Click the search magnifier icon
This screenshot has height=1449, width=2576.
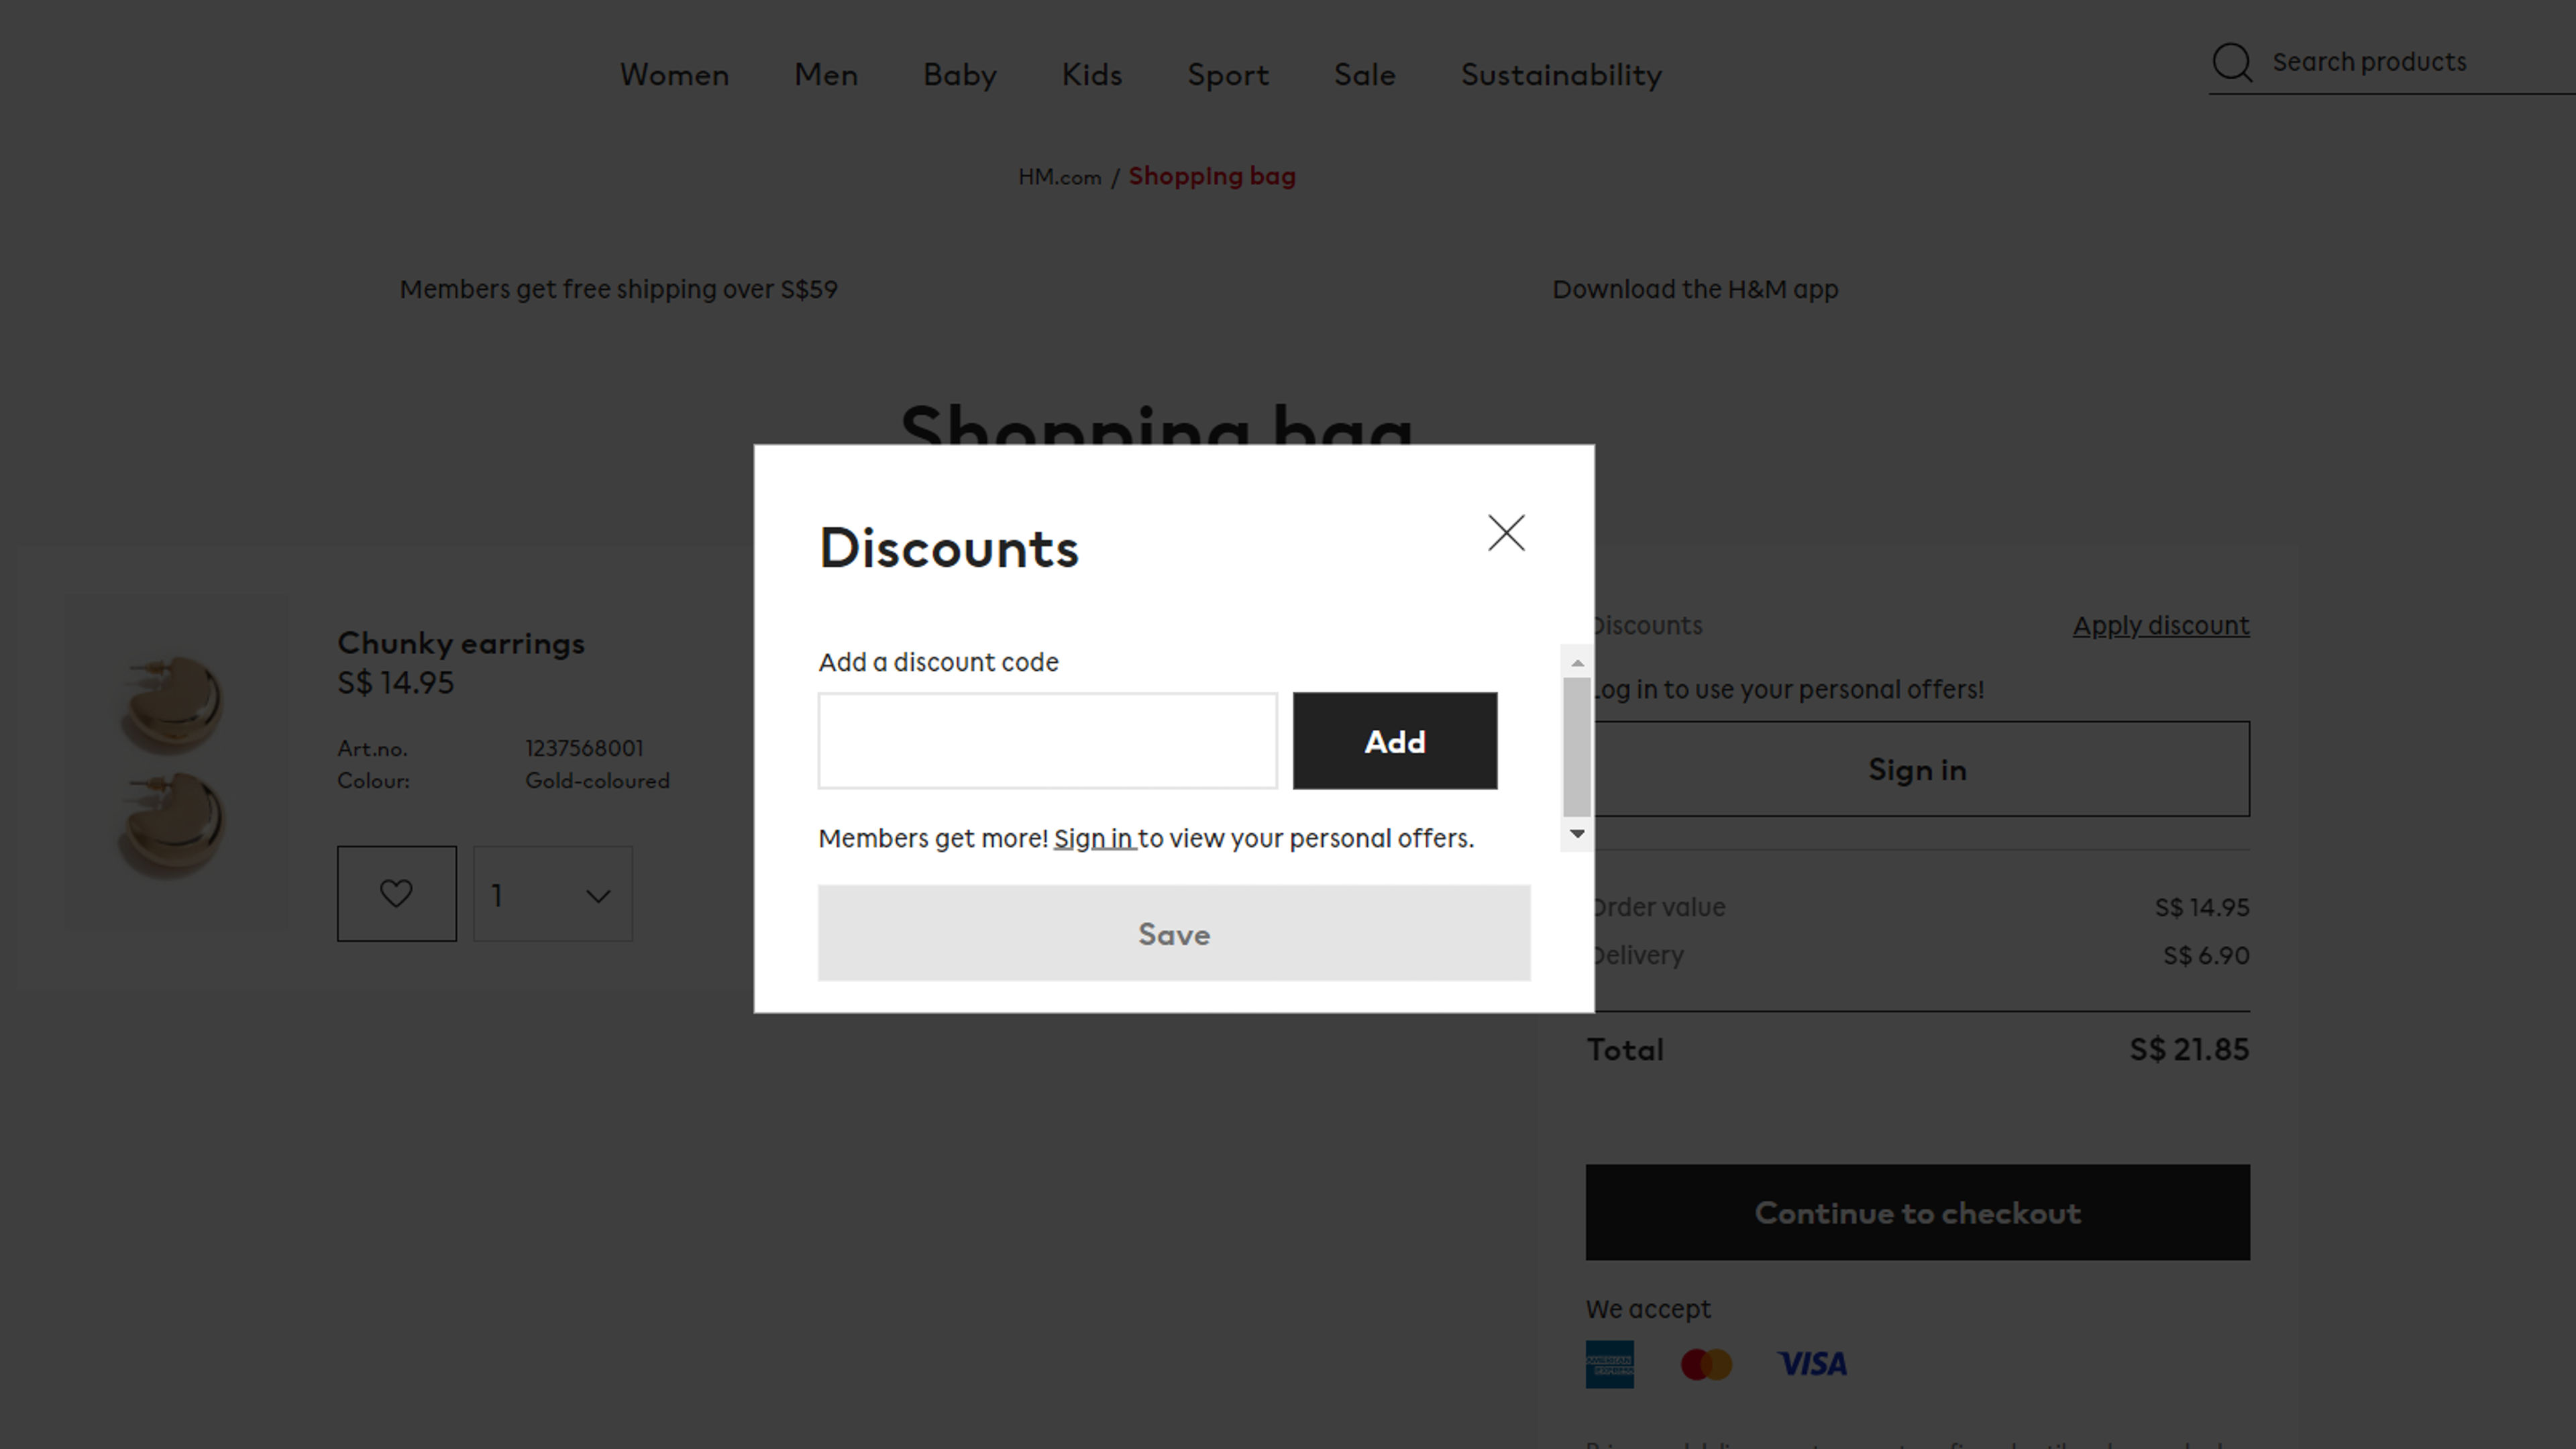coord(2231,62)
